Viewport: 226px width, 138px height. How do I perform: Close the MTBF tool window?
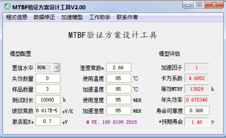pyautogui.click(x=214, y=5)
